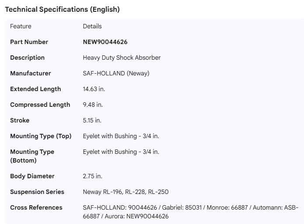Click the Mounting Type (Bottom) label

point(32,156)
